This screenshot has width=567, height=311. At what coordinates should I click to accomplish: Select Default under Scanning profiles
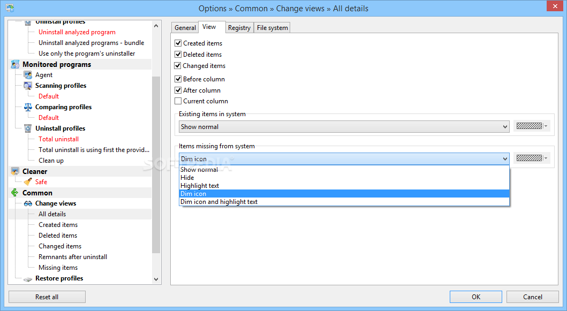(x=49, y=96)
